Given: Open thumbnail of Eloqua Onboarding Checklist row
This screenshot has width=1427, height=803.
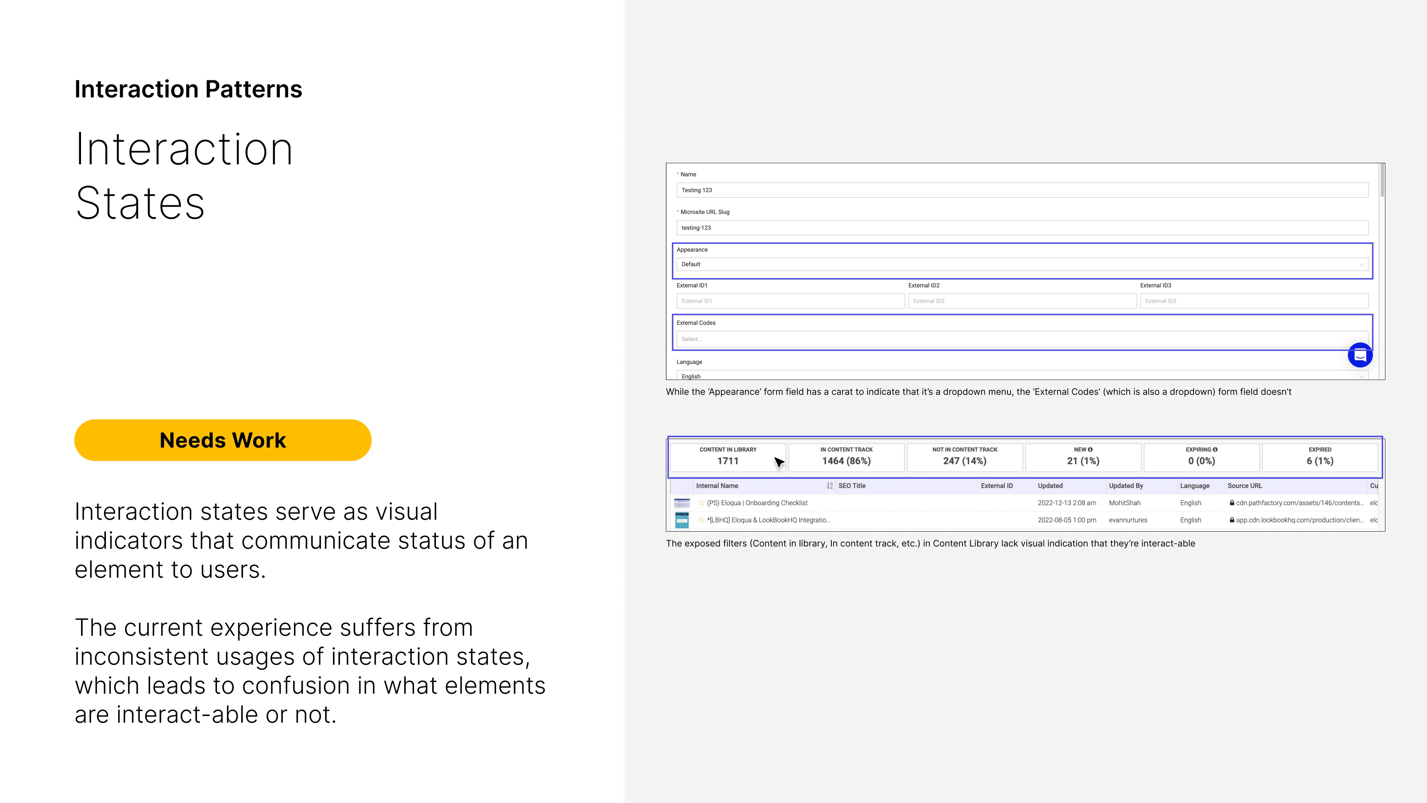Looking at the screenshot, I should pos(682,503).
